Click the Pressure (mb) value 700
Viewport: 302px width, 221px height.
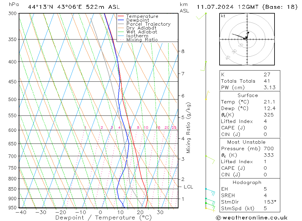pos(268,148)
